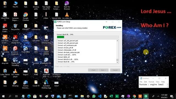Open taskbar search magnifier

[10, 96]
